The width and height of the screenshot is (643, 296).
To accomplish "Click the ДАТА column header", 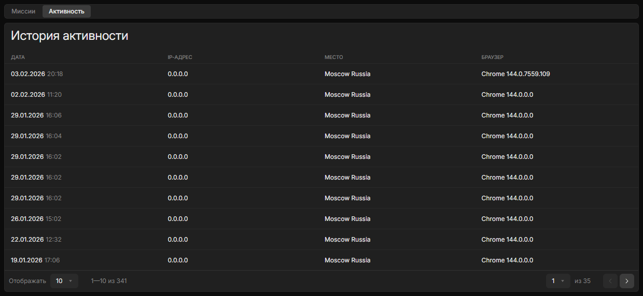I will click(18, 57).
